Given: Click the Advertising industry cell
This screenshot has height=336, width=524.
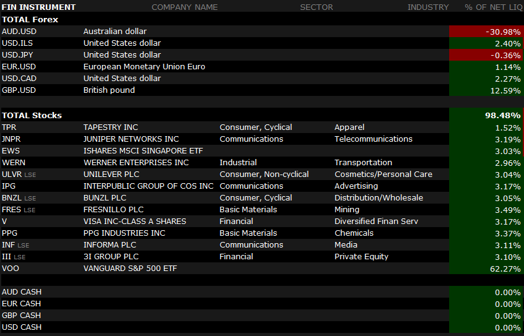Looking at the screenshot, I should 356,186.
